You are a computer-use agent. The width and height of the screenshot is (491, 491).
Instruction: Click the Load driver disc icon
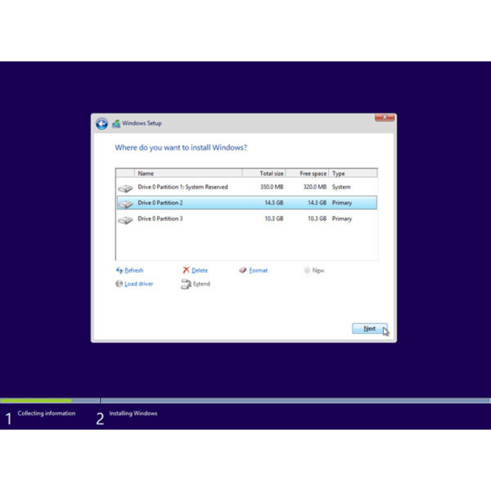[119, 284]
